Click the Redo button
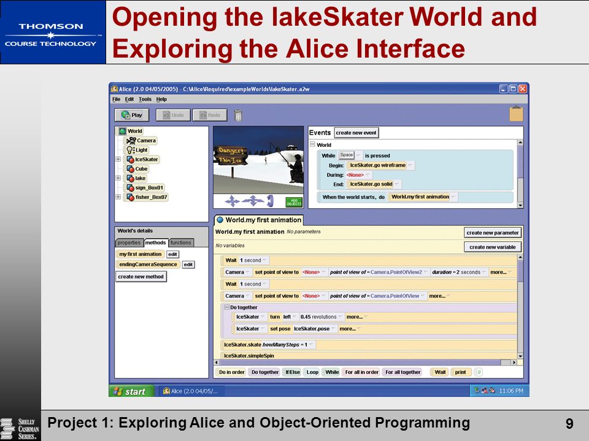 [x=210, y=115]
